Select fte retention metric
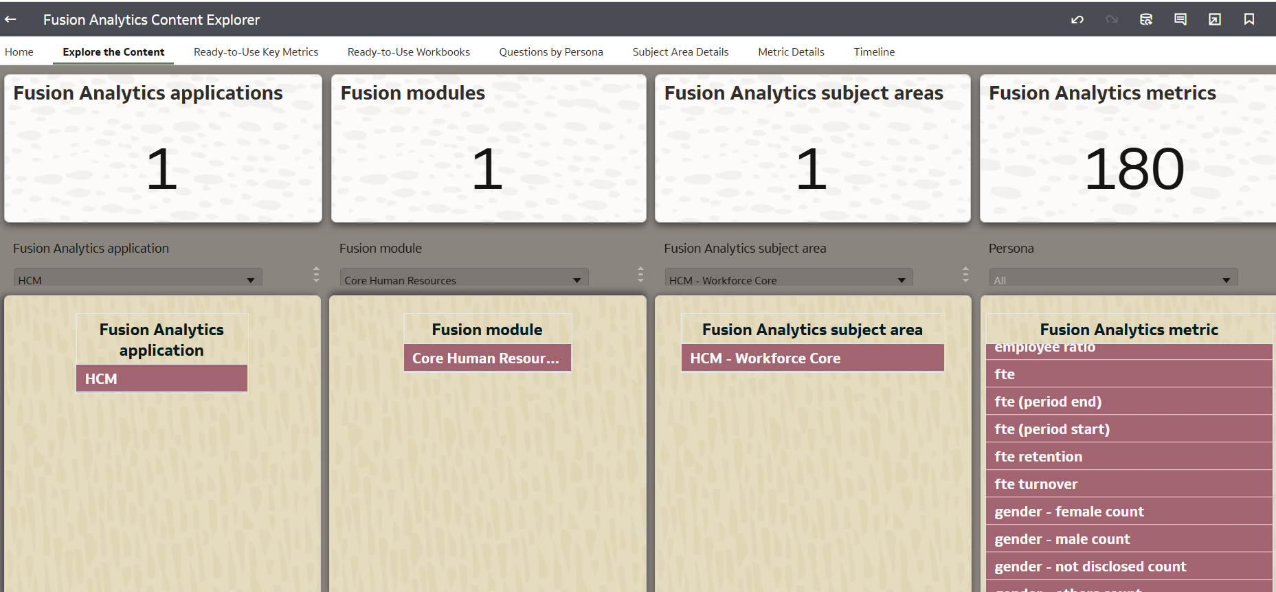Screen dimensions: 1276x592 (x=1129, y=456)
